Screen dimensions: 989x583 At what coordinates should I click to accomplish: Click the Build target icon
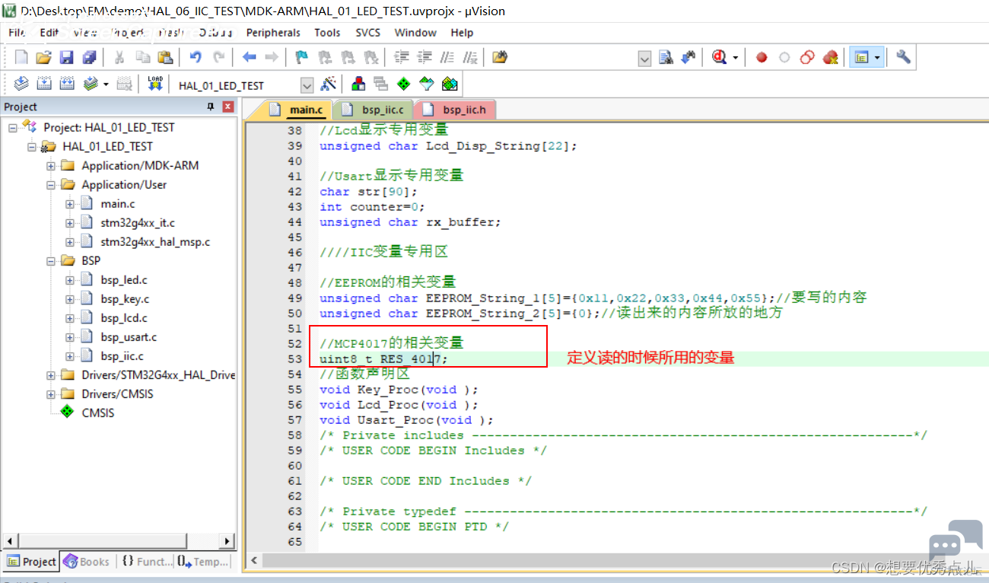tap(44, 84)
